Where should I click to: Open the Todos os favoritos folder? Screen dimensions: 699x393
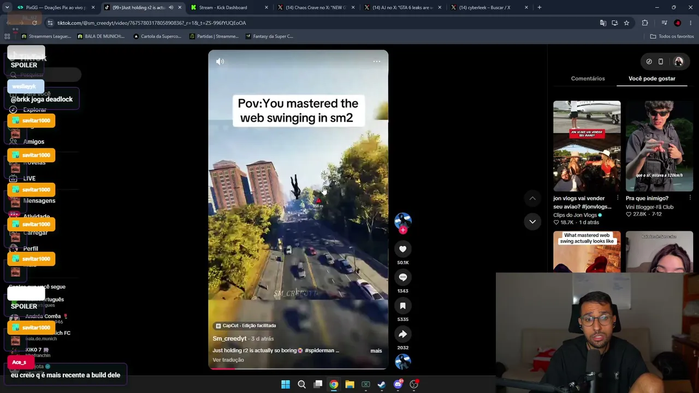pos(672,37)
